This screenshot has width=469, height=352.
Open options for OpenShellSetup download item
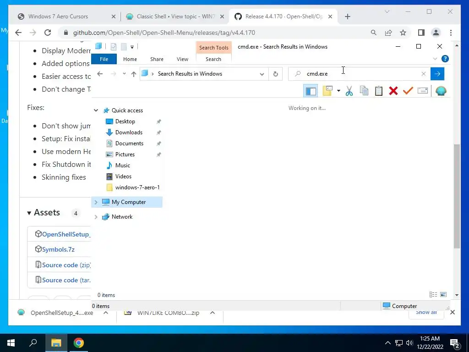[x=106, y=313]
